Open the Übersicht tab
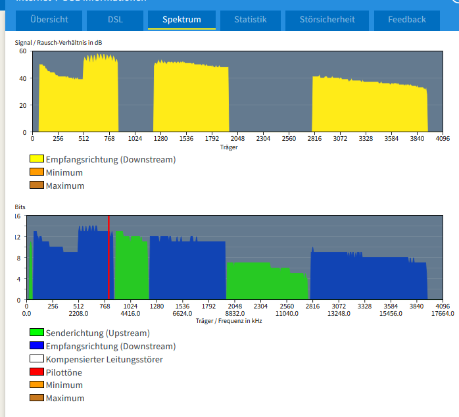This screenshot has height=417, width=459. 49,20
